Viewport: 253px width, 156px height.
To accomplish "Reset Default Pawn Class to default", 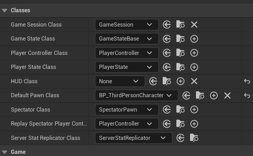I will [x=247, y=95].
